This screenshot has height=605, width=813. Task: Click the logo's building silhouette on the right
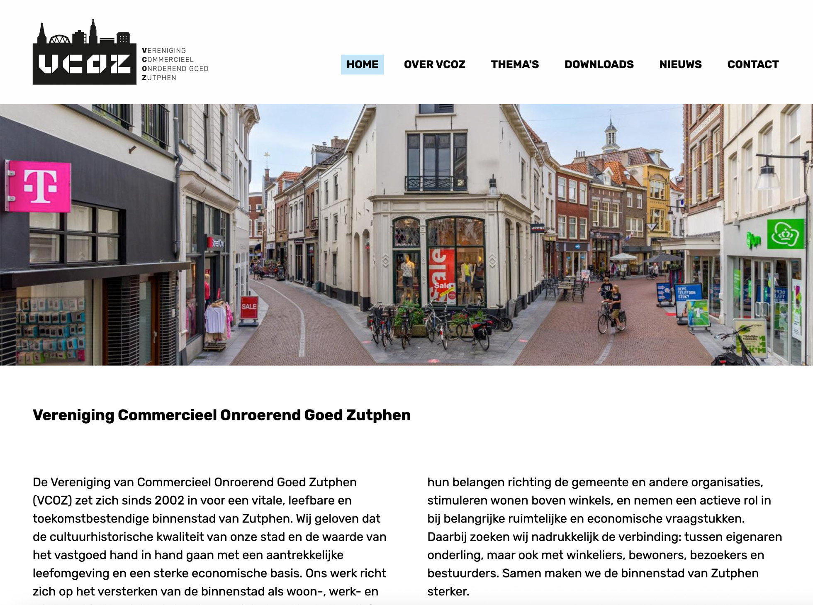point(122,37)
